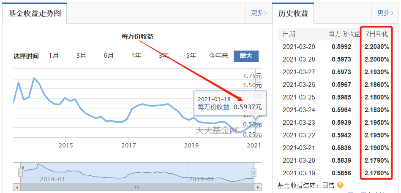Click the 2019-01 label in navigator
Viewport: 401px width, 193px height.
[x=201, y=180]
